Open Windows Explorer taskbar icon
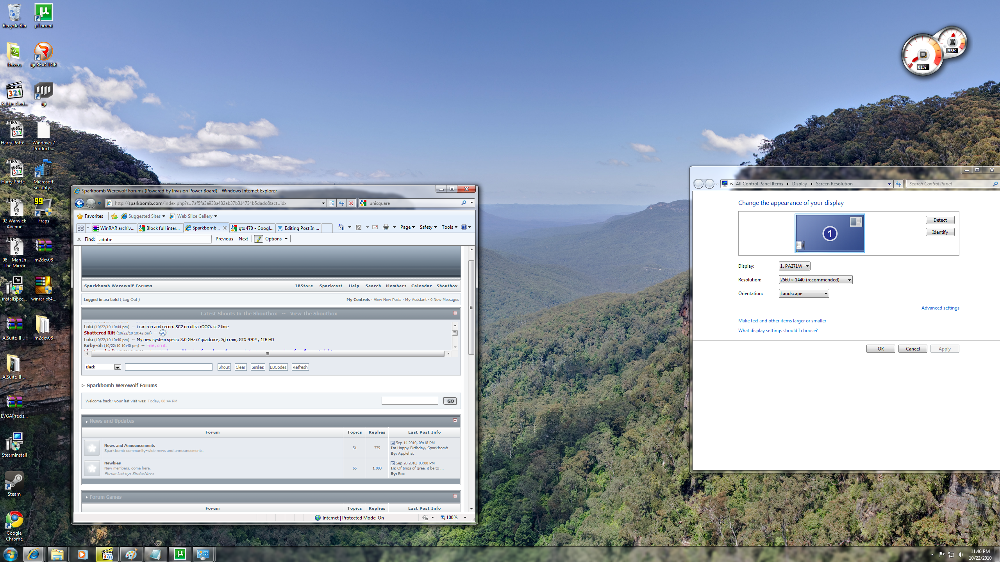This screenshot has width=1000, height=562. pos(57,554)
